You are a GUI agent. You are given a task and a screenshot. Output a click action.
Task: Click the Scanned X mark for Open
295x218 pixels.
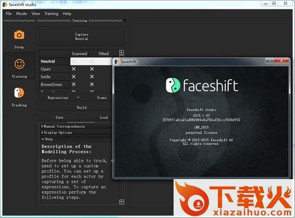tap(74, 69)
